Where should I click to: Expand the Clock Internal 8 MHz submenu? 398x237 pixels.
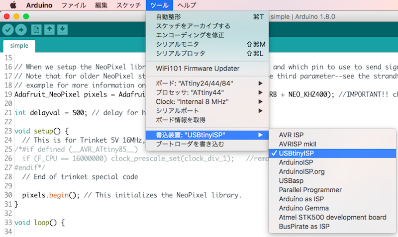207,102
